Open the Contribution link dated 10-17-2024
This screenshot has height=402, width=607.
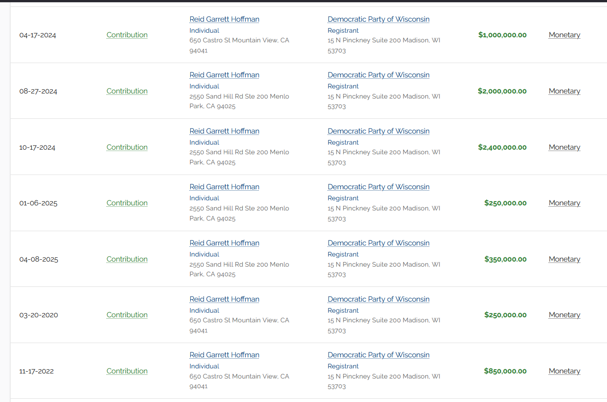[127, 147]
